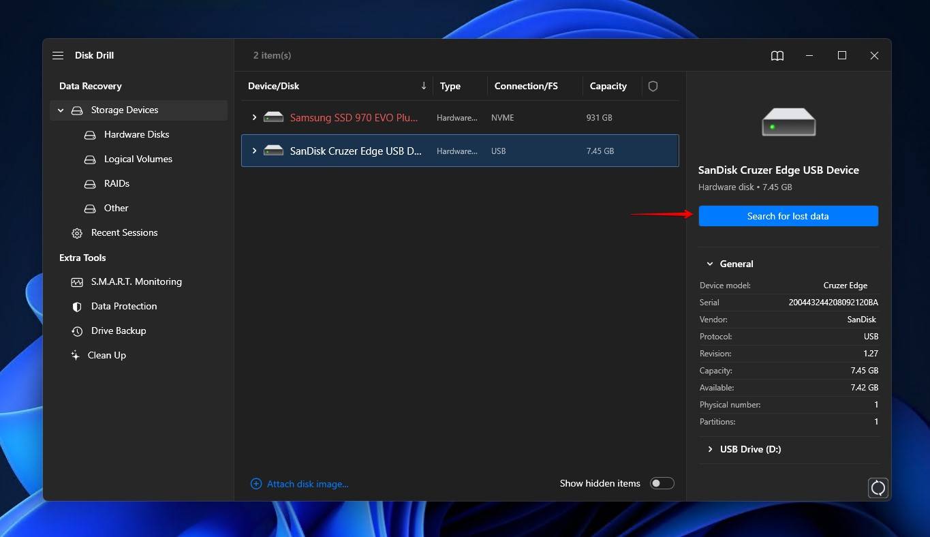The height and width of the screenshot is (537, 930).
Task: Open S.M.A.R.T. Monitoring tool
Action: [136, 282]
